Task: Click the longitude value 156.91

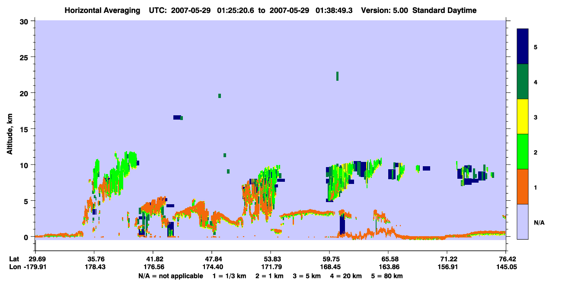Action: tap(447, 267)
